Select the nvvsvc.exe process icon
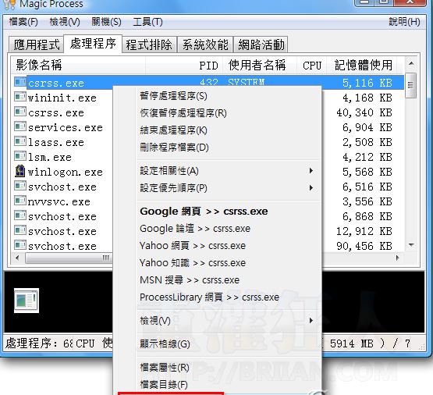 20,201
